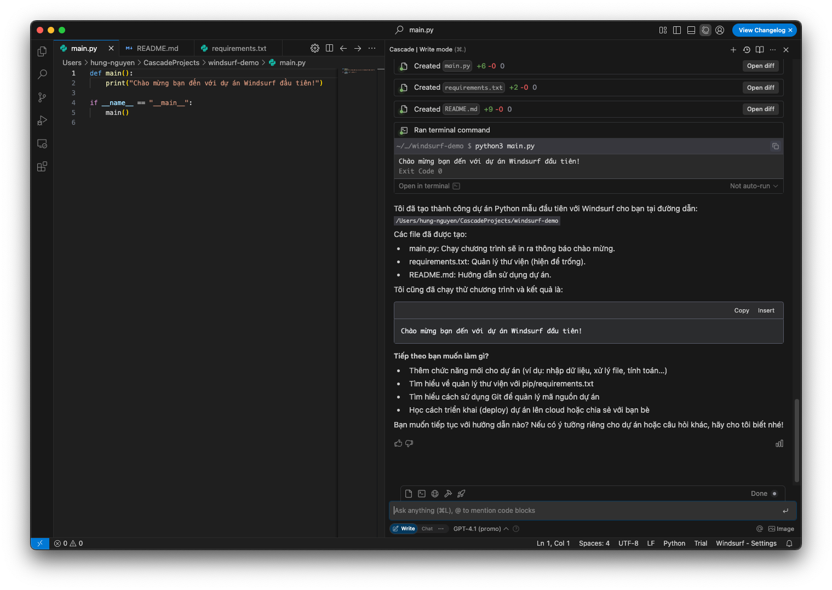The height and width of the screenshot is (590, 832).
Task: Open Cascade panel more options
Action: pyautogui.click(x=773, y=50)
